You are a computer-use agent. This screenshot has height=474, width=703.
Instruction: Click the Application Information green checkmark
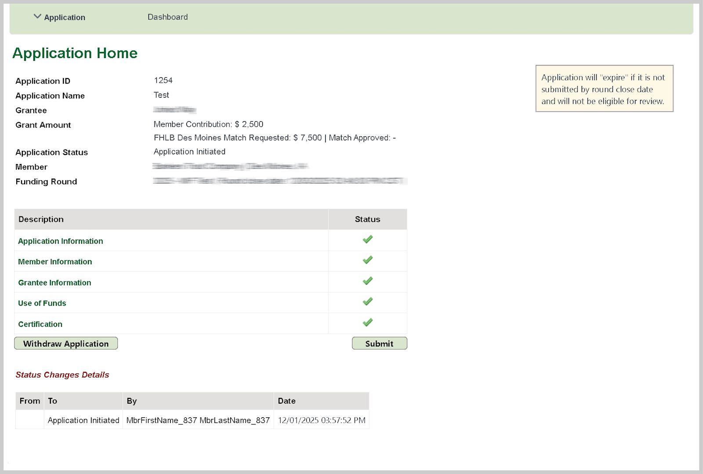[x=367, y=240]
